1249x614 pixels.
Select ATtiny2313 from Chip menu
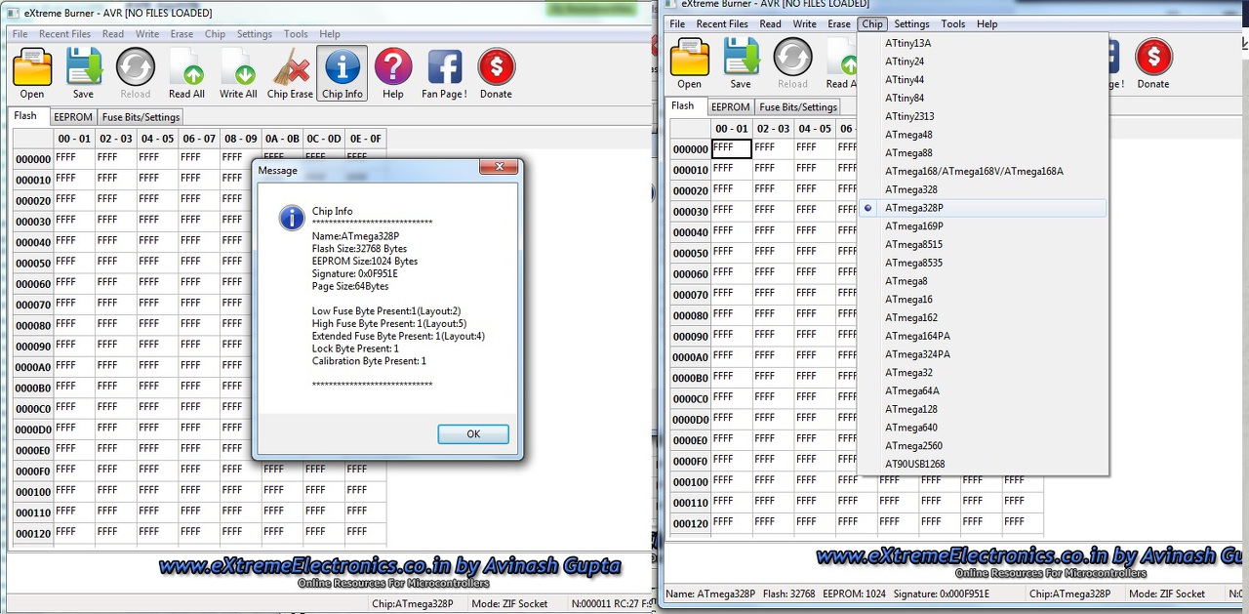(983, 116)
